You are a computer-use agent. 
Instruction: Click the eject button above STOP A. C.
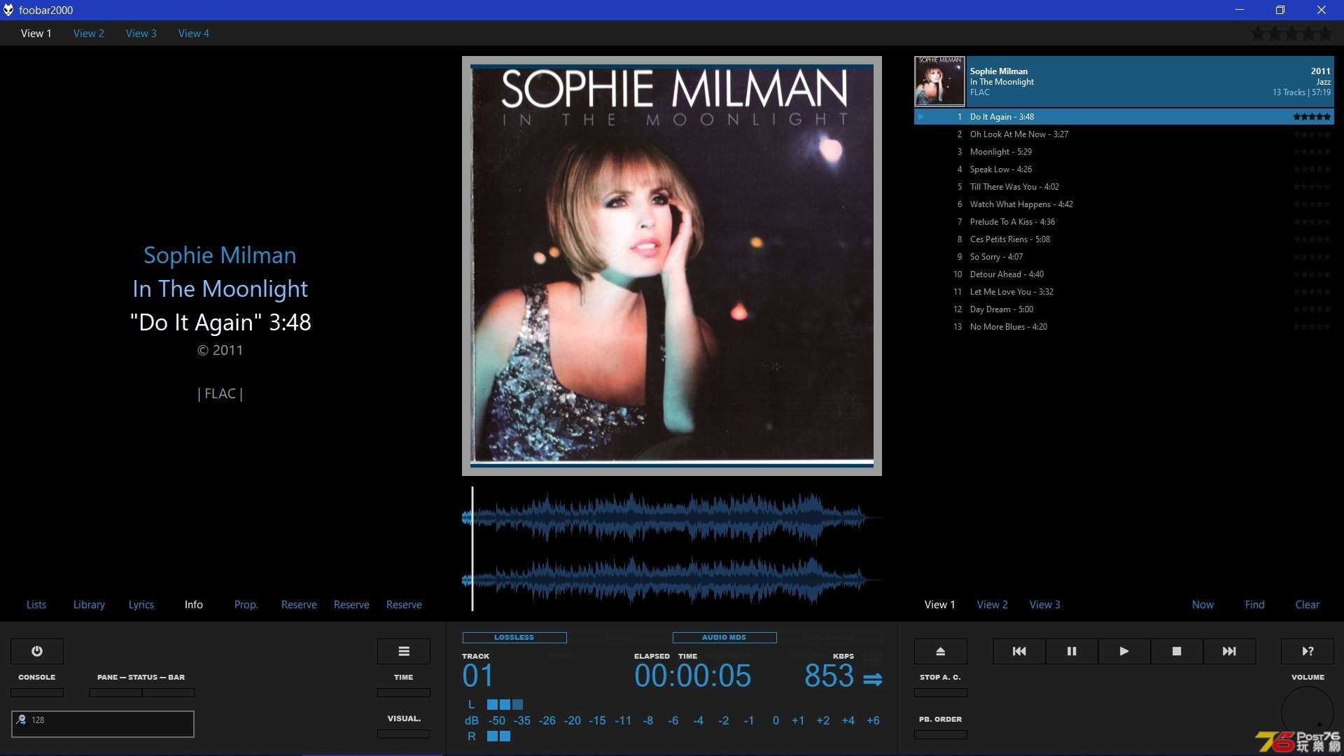[941, 651]
